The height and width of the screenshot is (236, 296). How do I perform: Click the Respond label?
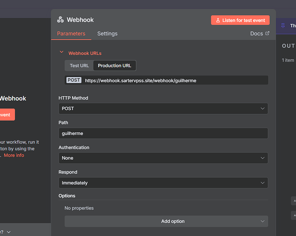[68, 172]
